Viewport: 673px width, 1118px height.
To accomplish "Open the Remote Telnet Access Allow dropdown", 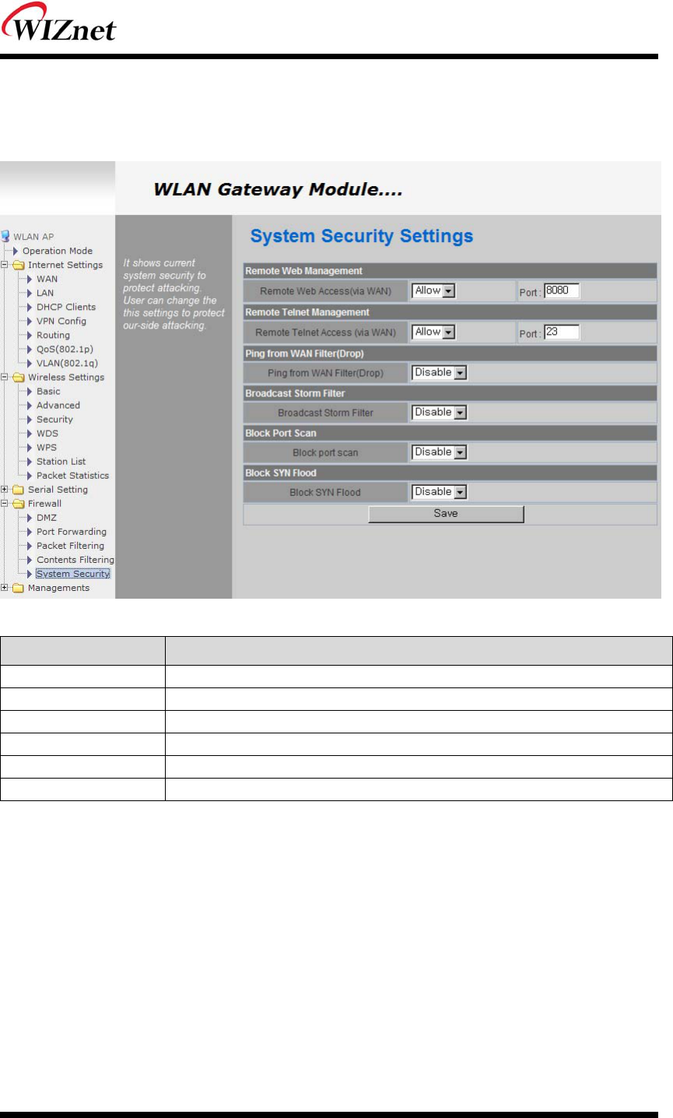I will 433,332.
